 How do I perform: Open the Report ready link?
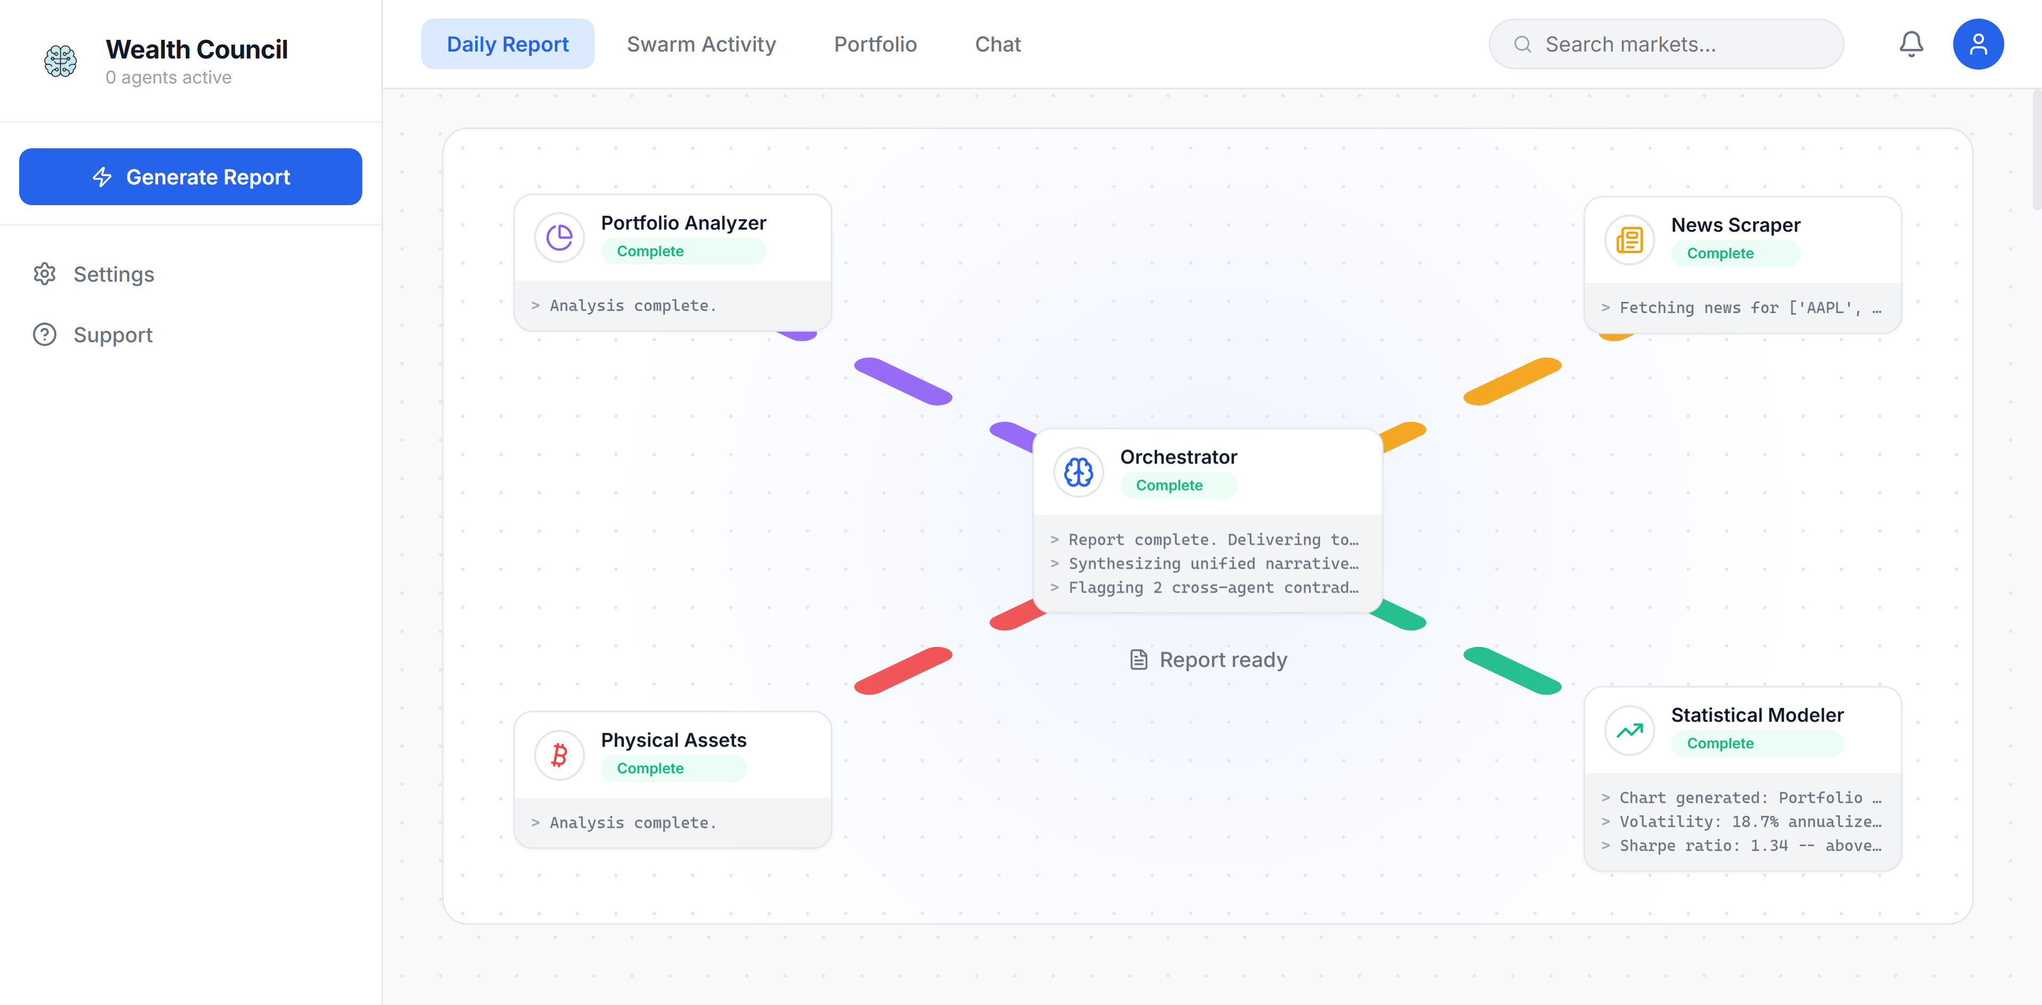[1208, 660]
